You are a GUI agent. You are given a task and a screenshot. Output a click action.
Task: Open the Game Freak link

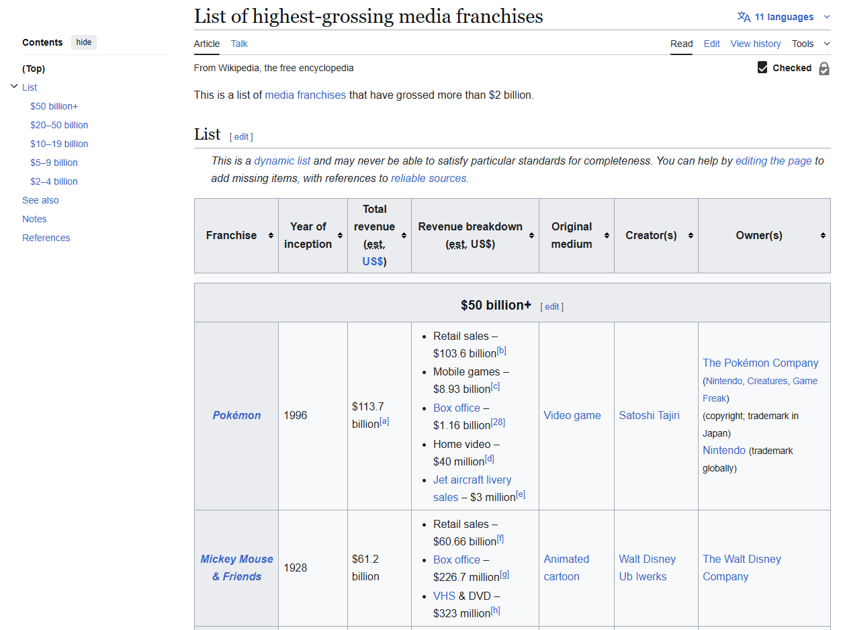(x=760, y=390)
